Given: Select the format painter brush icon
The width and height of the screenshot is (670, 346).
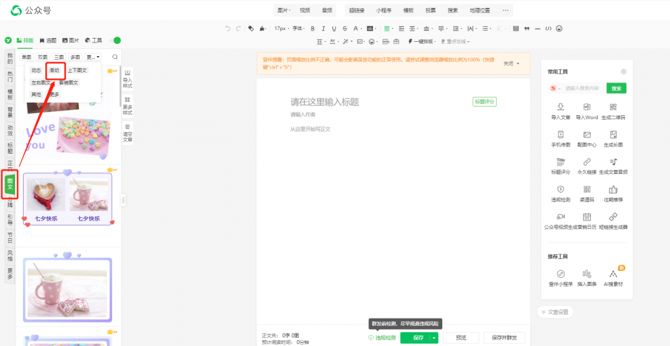Looking at the screenshot, I should pos(262,29).
